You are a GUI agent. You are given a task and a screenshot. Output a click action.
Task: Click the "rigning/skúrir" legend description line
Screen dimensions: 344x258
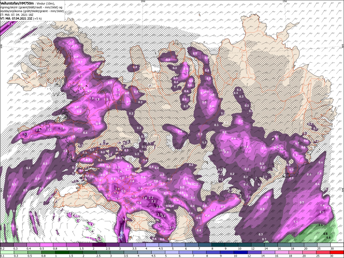[x=31, y=7]
